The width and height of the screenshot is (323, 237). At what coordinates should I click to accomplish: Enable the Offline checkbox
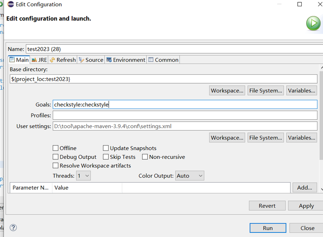point(55,148)
